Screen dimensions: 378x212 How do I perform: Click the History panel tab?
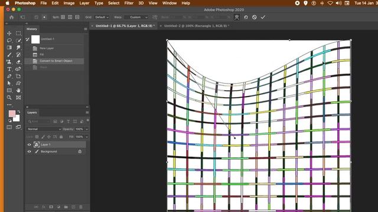pos(32,29)
